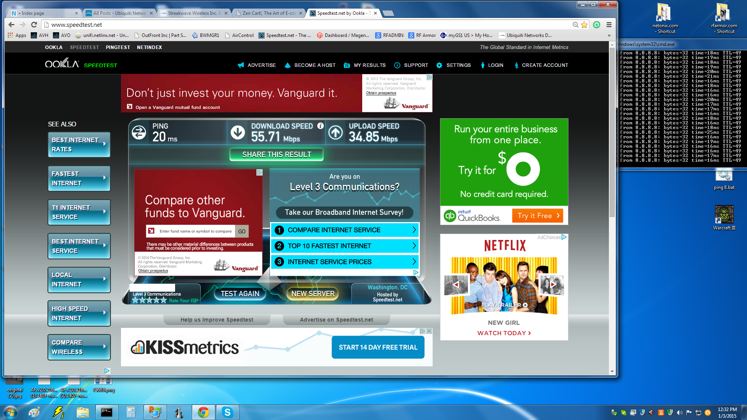Open the Apps bookmarks shortcut

[17, 35]
